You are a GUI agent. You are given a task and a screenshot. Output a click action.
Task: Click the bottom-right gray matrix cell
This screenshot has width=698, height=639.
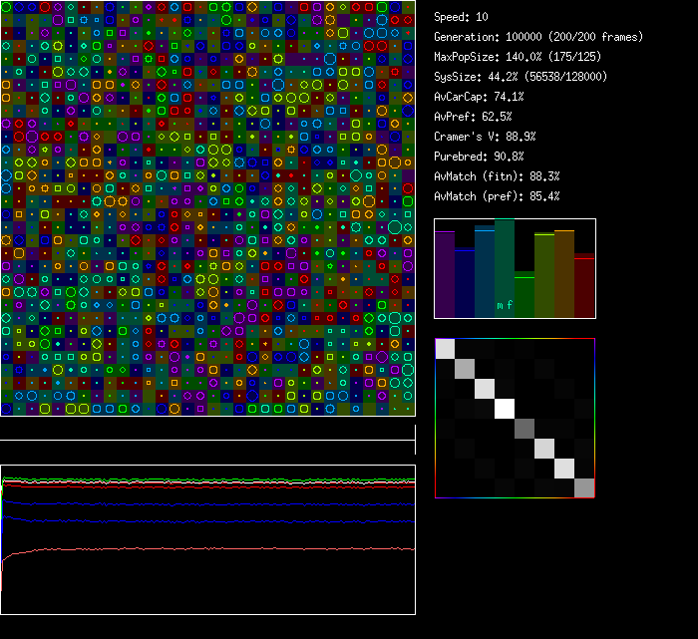pos(584,487)
